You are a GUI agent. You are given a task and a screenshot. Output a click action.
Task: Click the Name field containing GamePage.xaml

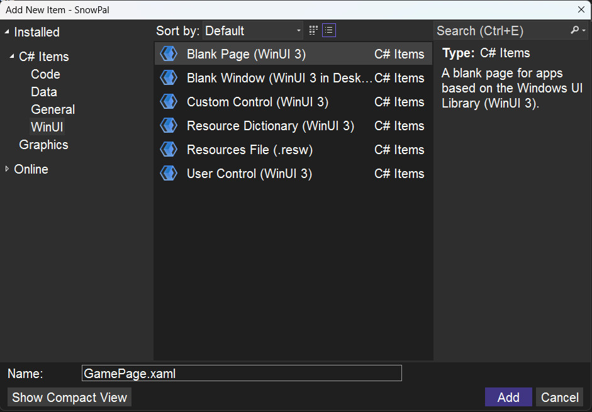pyautogui.click(x=242, y=373)
